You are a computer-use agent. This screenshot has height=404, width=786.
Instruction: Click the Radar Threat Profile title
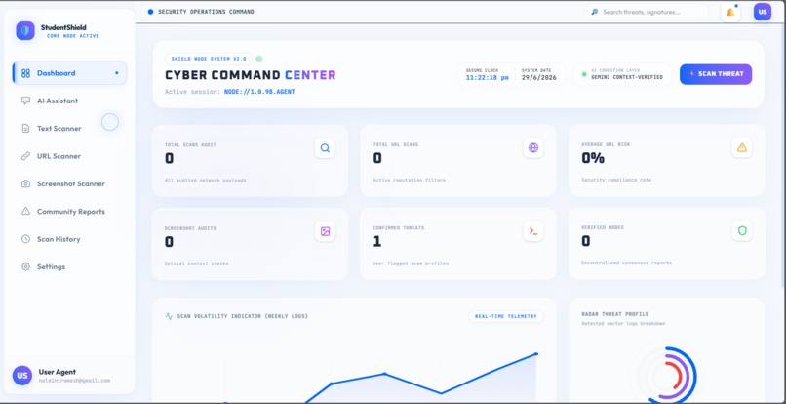tap(614, 314)
